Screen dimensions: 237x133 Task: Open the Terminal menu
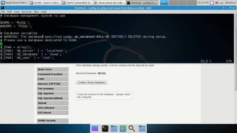[x=26, y=11]
